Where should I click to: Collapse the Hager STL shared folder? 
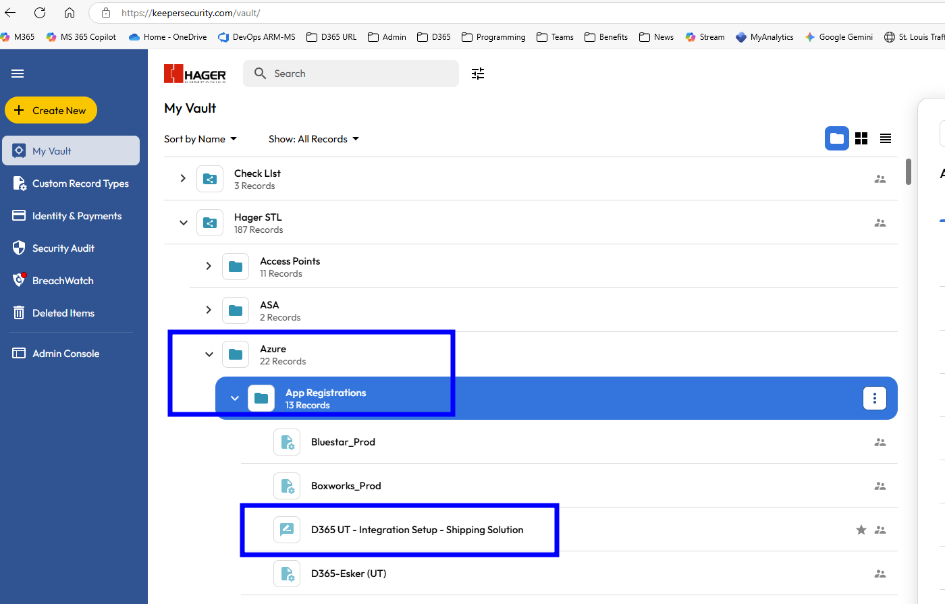pos(183,222)
